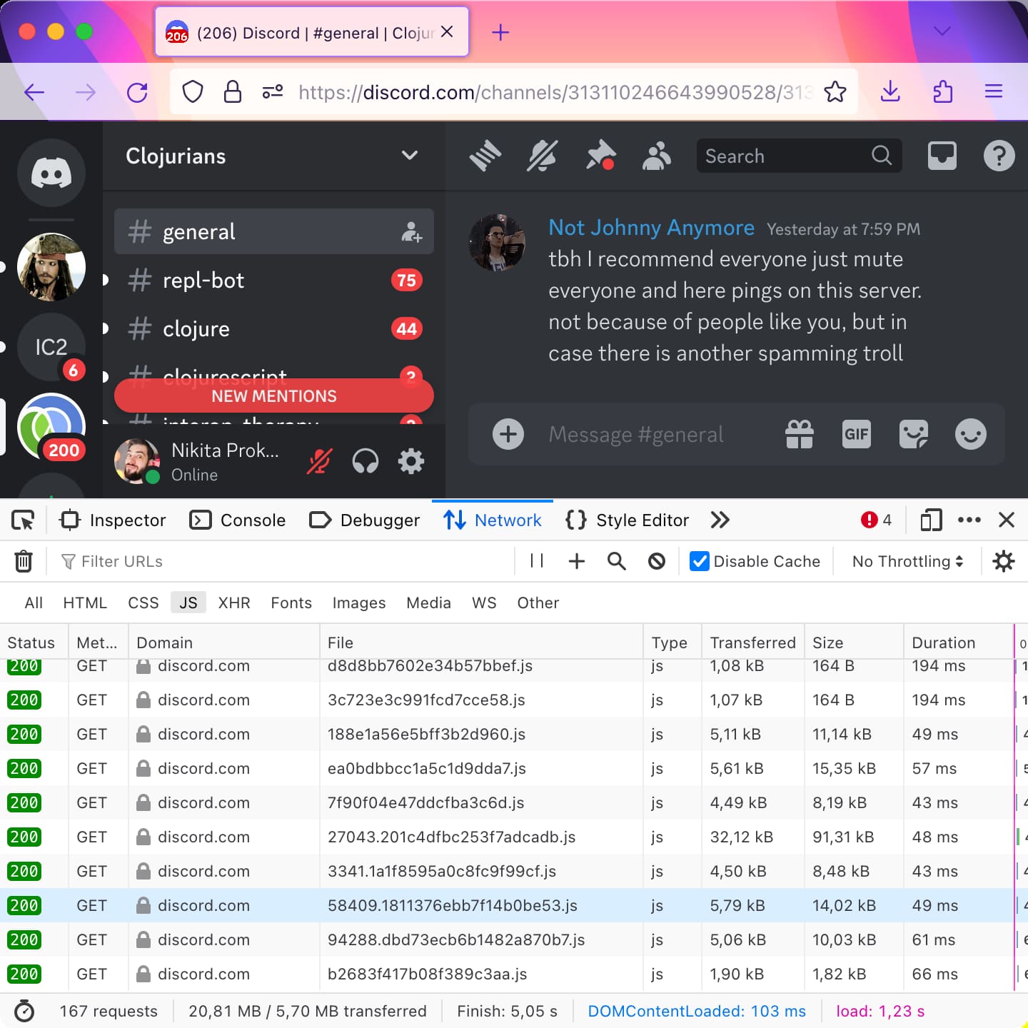Click the Message #general input field
This screenshot has height=1028, width=1028.
pos(636,434)
